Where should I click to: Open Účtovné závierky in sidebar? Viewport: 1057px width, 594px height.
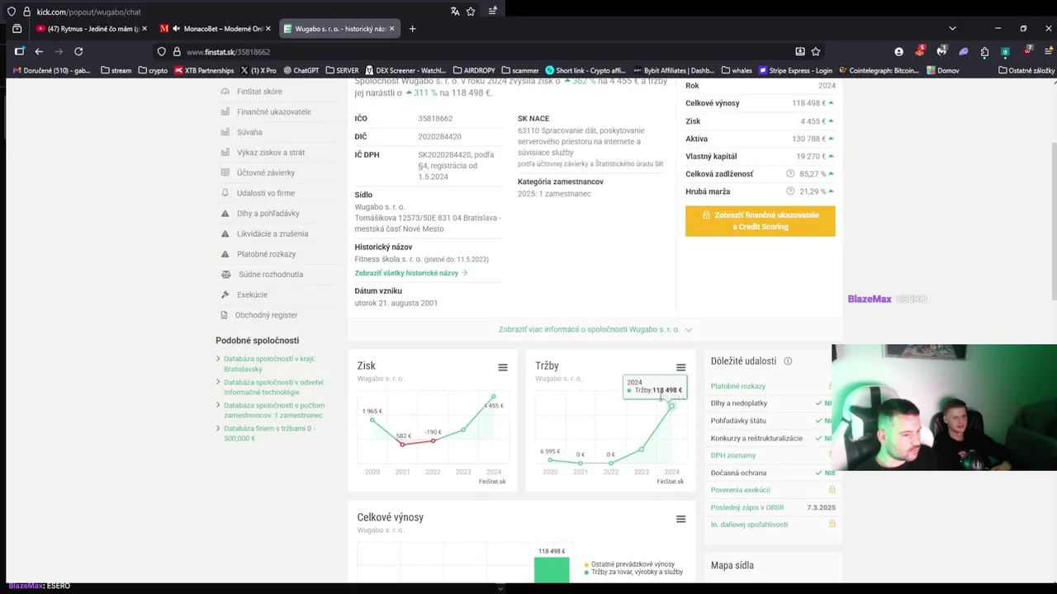coord(265,172)
